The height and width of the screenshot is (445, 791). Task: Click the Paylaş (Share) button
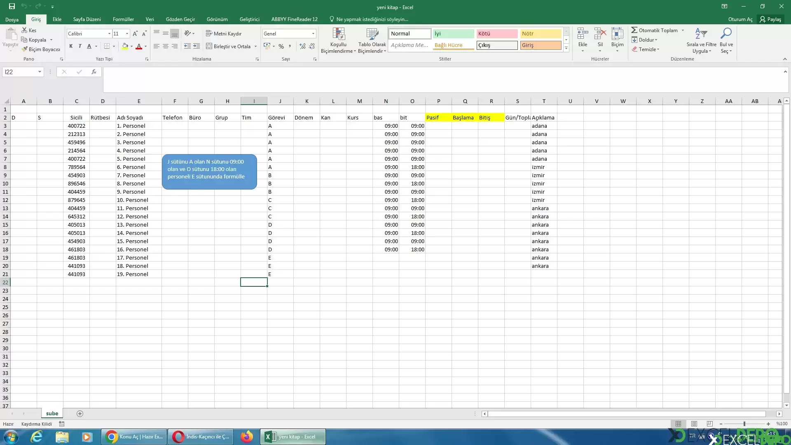[x=770, y=19]
